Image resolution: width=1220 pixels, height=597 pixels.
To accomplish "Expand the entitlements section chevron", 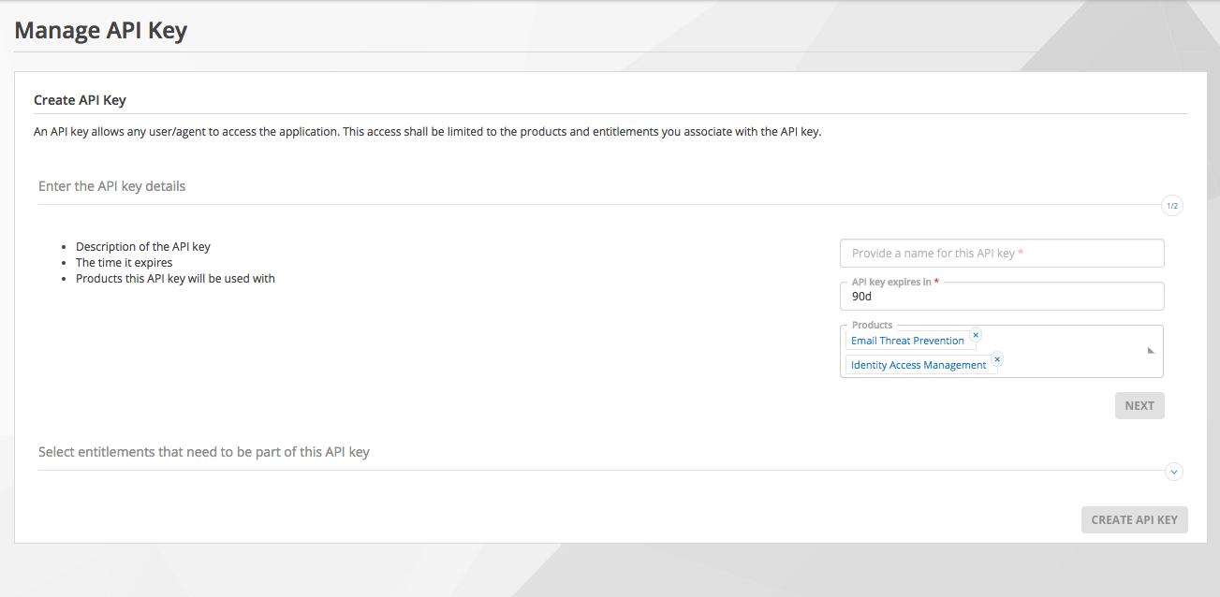I will [x=1173, y=472].
